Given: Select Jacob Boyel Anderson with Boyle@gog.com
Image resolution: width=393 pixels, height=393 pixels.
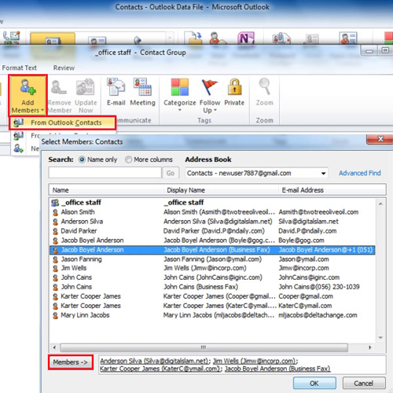Looking at the screenshot, I should pyautogui.click(x=212, y=241).
